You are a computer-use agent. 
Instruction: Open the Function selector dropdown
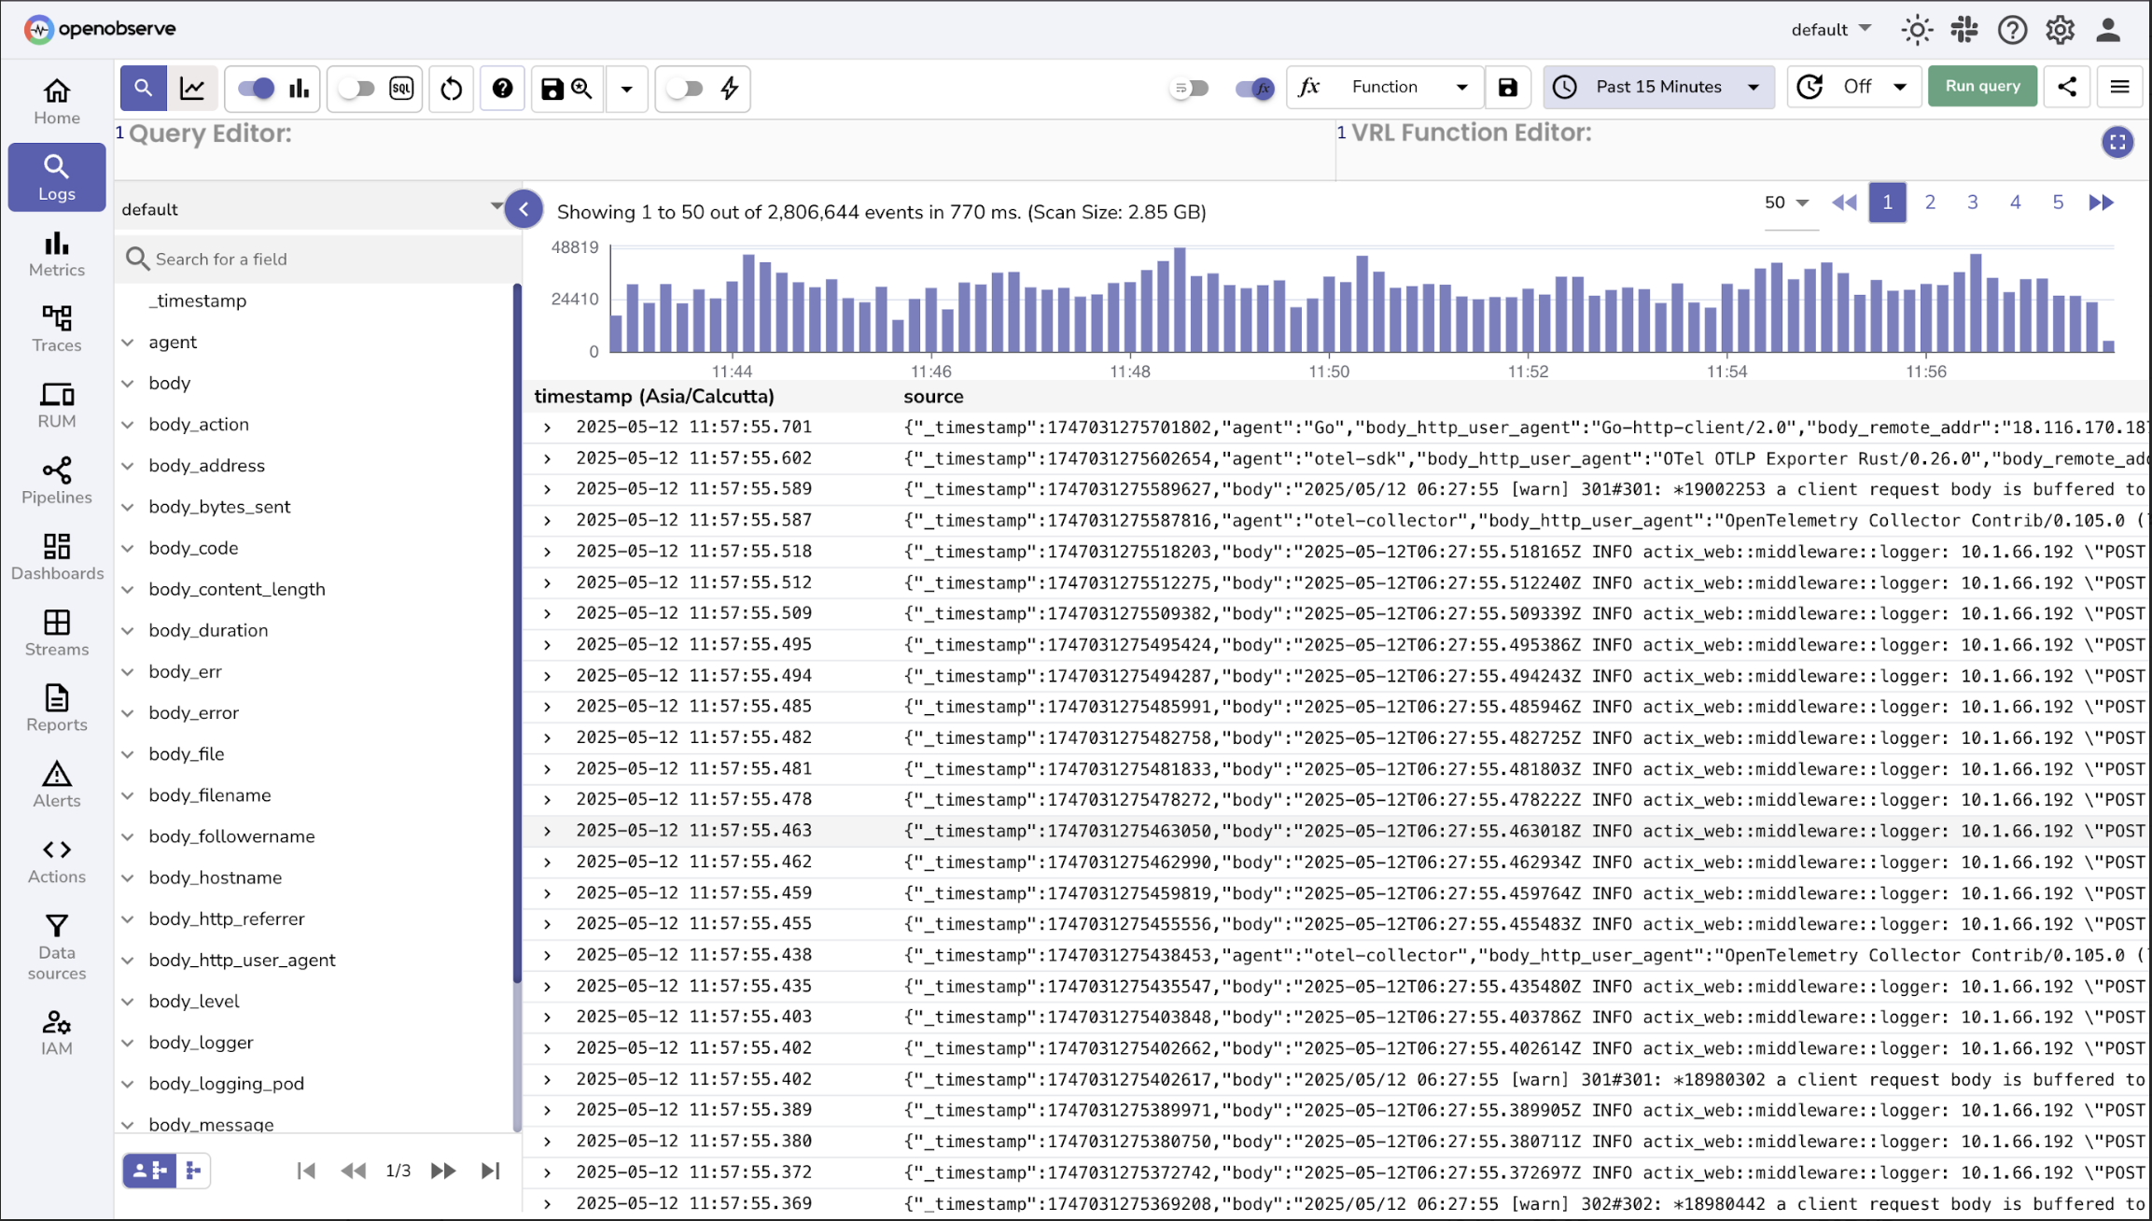point(1404,86)
